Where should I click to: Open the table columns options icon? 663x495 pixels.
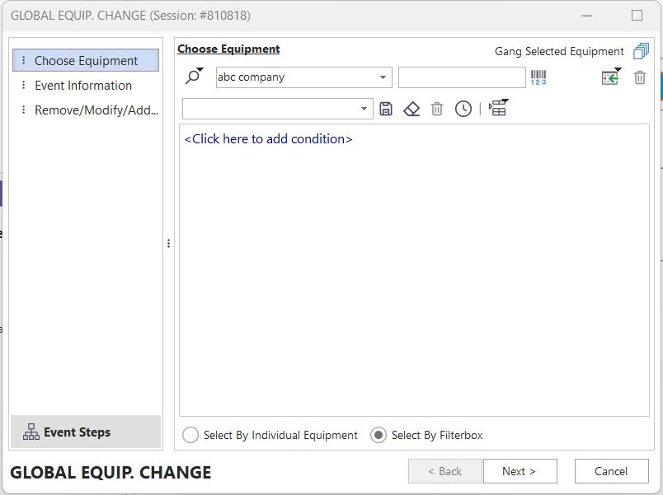coord(498,109)
